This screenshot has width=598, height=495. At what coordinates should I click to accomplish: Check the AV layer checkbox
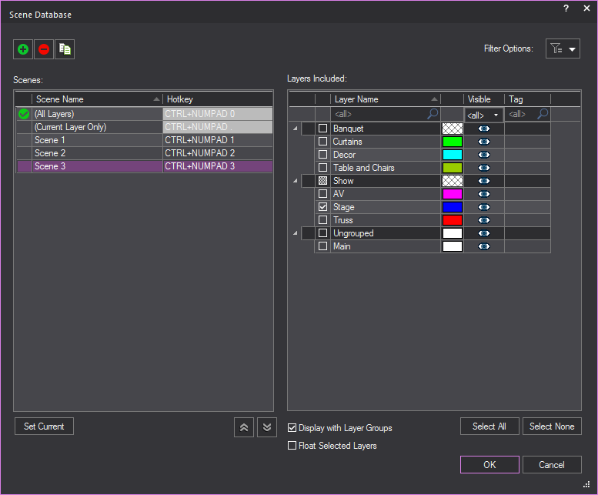[x=322, y=194]
